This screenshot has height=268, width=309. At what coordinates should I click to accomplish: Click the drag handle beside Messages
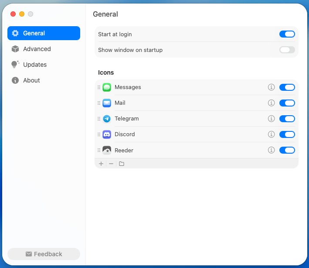point(99,87)
